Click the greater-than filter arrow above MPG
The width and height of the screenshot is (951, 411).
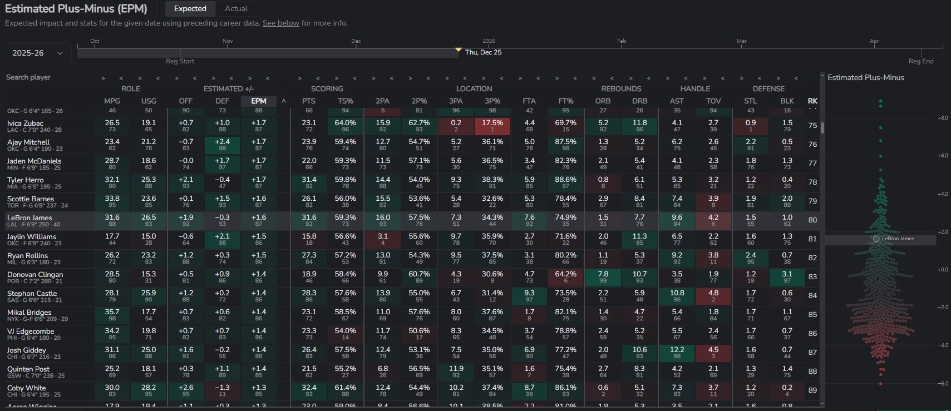(104, 78)
